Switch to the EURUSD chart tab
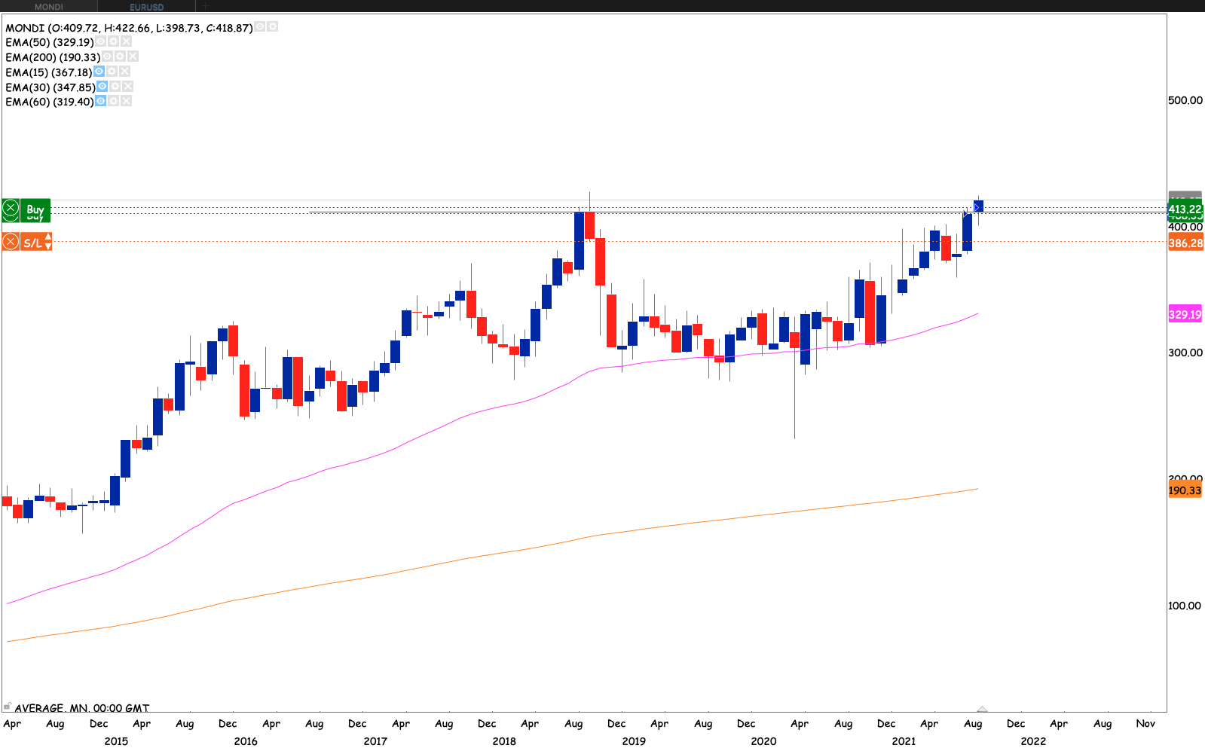1205x748 pixels. tap(146, 7)
